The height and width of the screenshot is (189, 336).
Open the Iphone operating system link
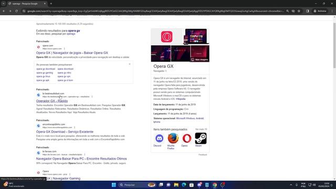pyautogui.click(x=157, y=122)
